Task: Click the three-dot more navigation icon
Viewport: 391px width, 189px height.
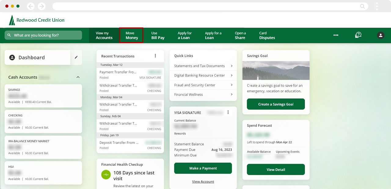Action: (336, 35)
